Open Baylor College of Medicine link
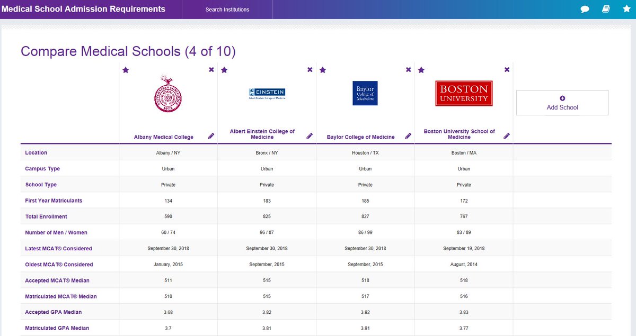Viewport: 636px width, 336px height. (x=361, y=137)
